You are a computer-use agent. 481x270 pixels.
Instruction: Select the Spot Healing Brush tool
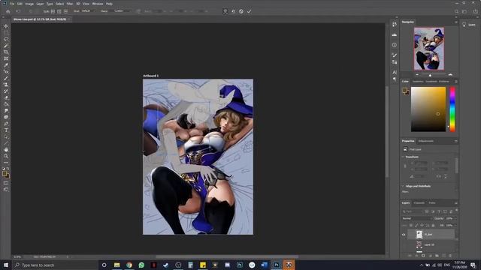click(6, 72)
